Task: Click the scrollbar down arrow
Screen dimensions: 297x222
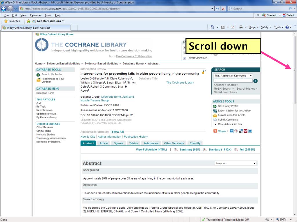Action: 294,215
